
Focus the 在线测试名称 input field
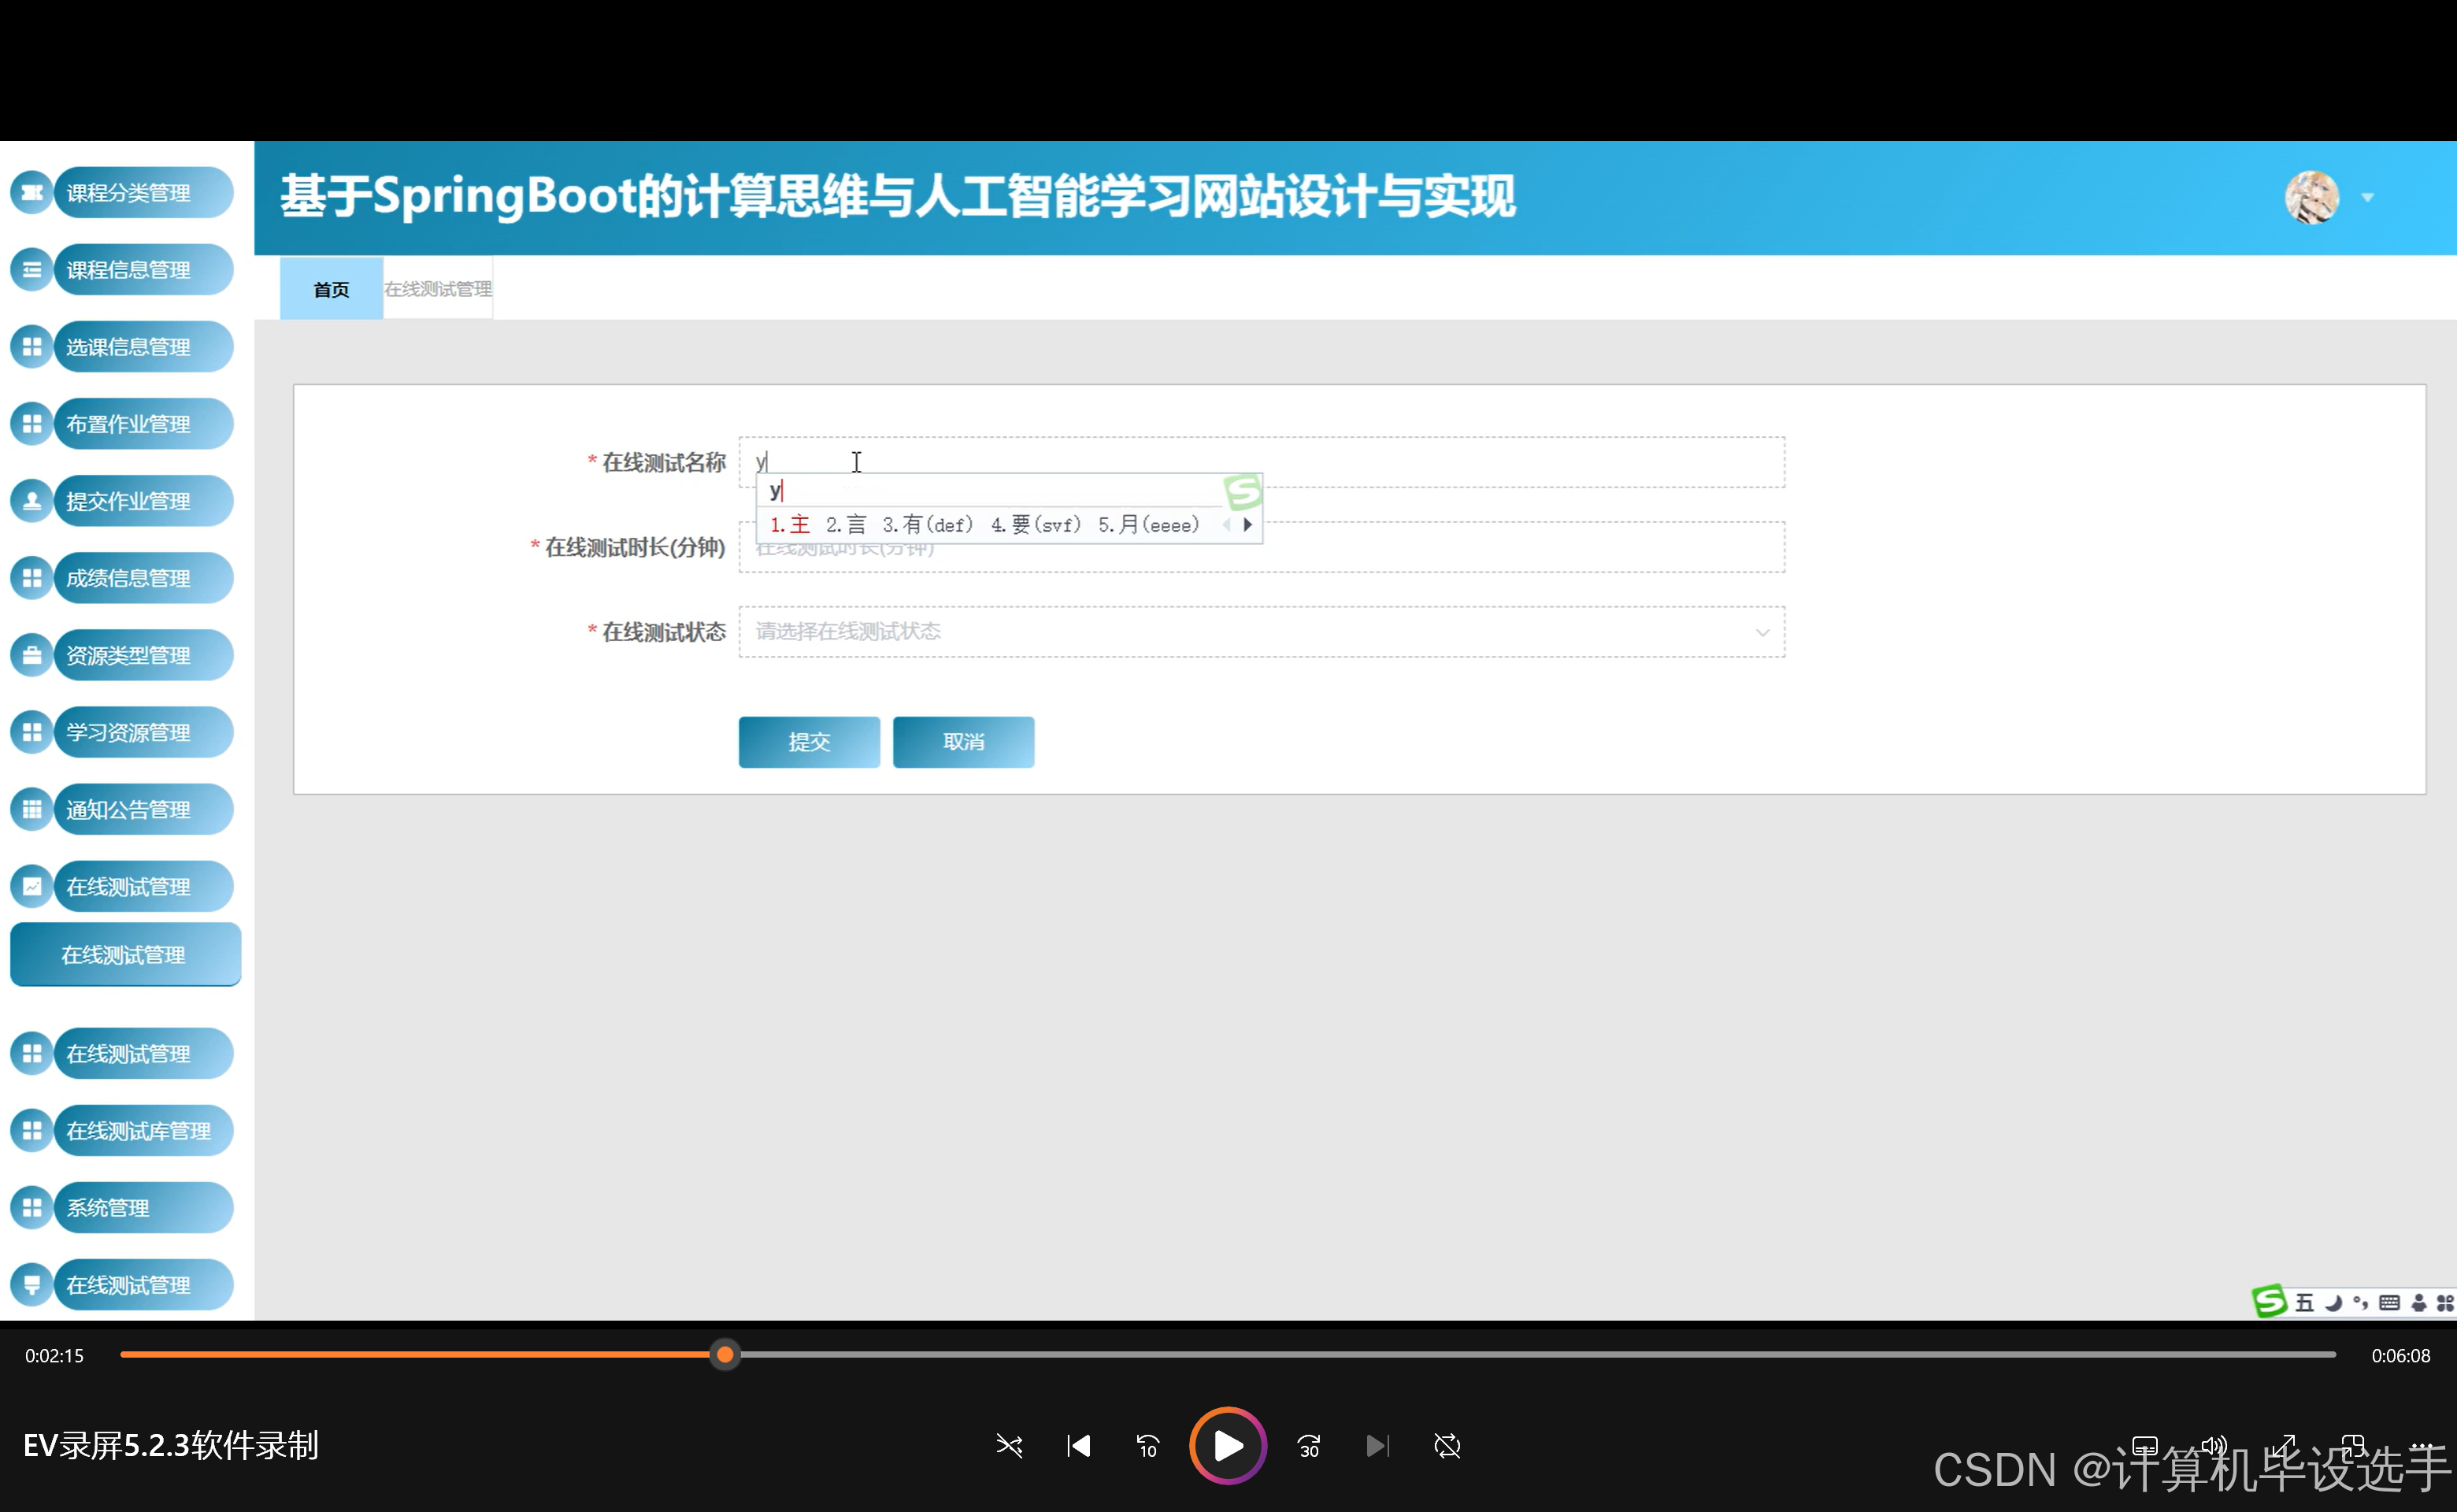(x=1261, y=462)
